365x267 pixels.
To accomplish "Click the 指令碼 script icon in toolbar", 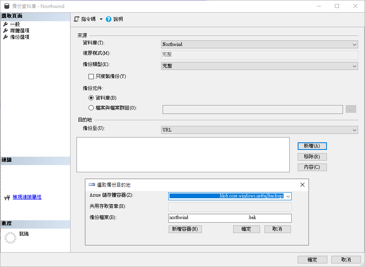I will tap(77, 19).
